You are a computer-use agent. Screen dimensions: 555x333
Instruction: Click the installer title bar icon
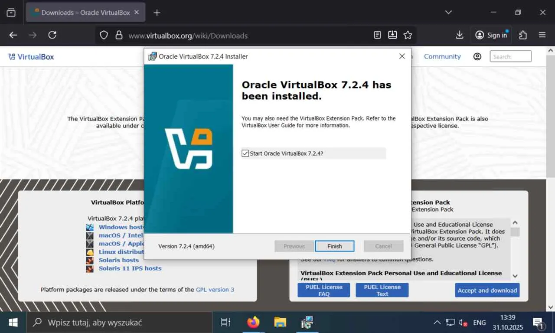(x=152, y=56)
